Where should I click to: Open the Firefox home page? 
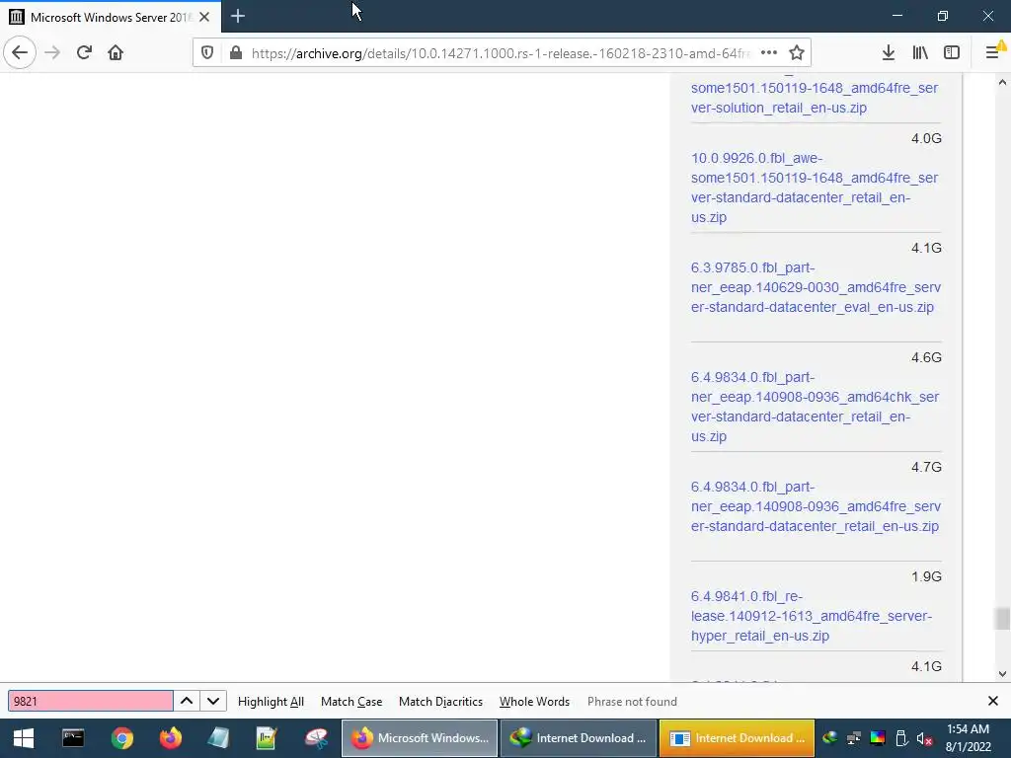tap(116, 52)
